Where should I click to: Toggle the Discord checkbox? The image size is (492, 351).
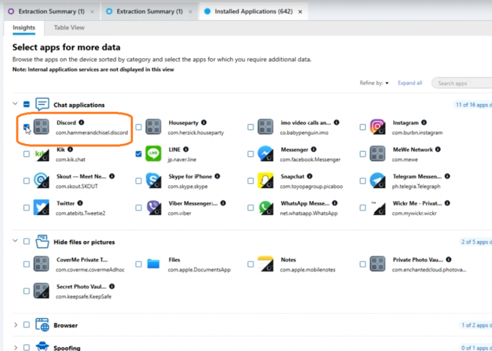click(26, 127)
